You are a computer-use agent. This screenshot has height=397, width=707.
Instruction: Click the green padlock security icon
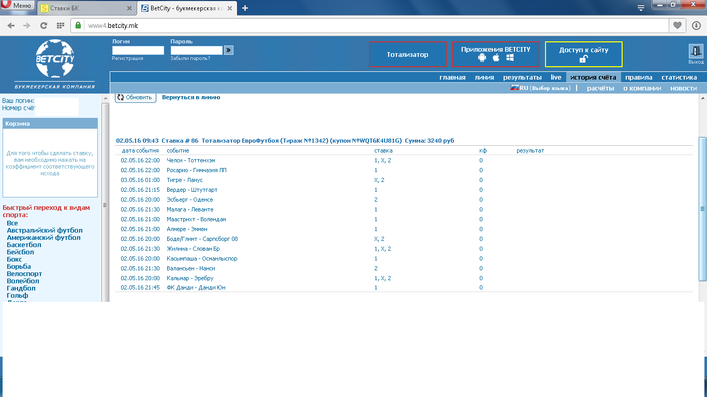[78, 25]
